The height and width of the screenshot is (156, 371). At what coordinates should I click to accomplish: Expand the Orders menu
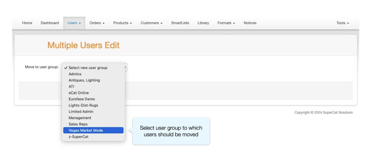(x=97, y=23)
